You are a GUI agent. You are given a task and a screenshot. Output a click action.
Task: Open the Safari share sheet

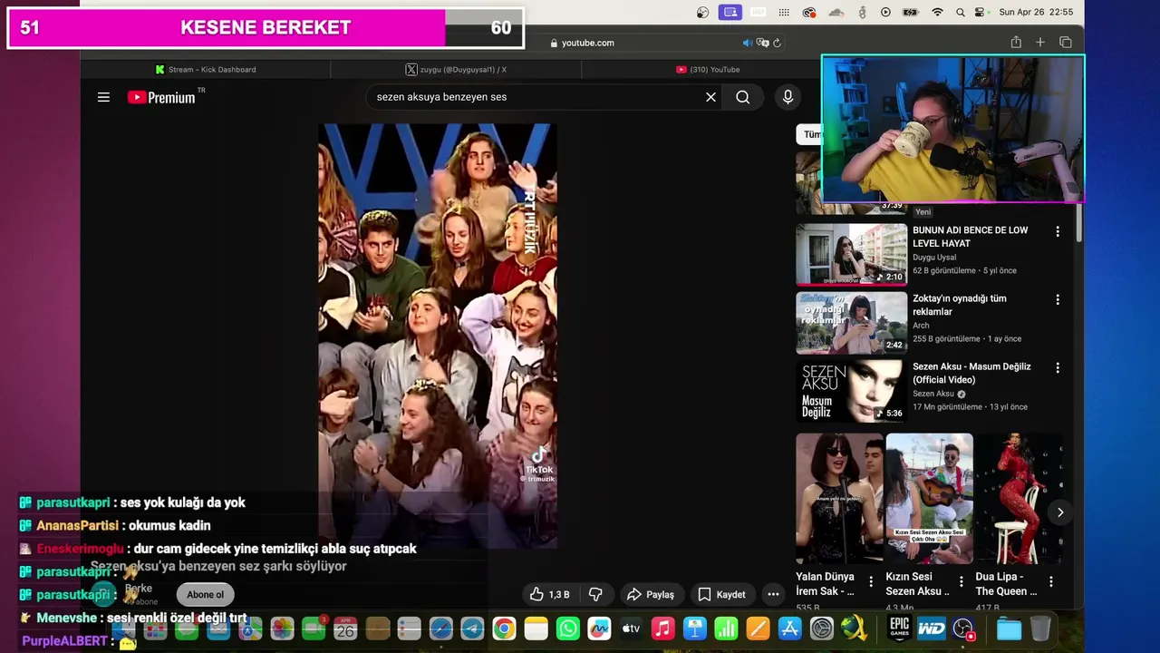pos(1016,43)
